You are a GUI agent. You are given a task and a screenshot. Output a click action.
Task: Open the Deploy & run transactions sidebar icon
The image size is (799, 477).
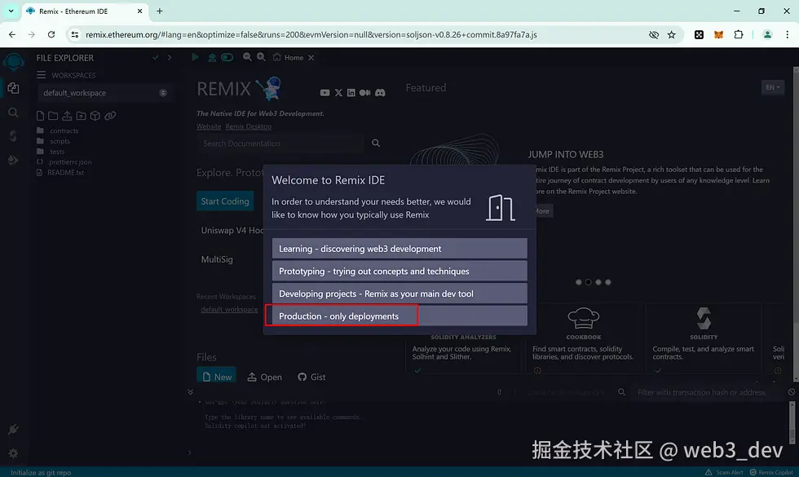(13, 160)
